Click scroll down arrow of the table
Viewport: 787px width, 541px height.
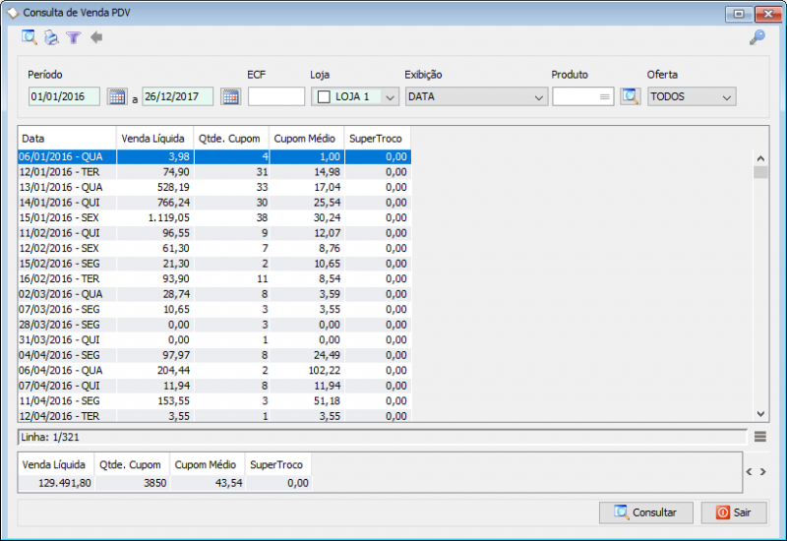[x=760, y=414]
